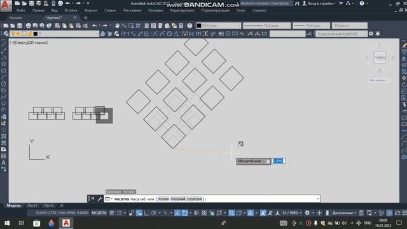407x229 pixels.
Task: Choose Опорный отрезок option in command line
Action: point(186,199)
